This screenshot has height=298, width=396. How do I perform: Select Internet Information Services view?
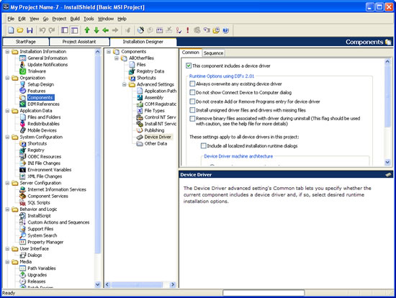tap(57, 189)
